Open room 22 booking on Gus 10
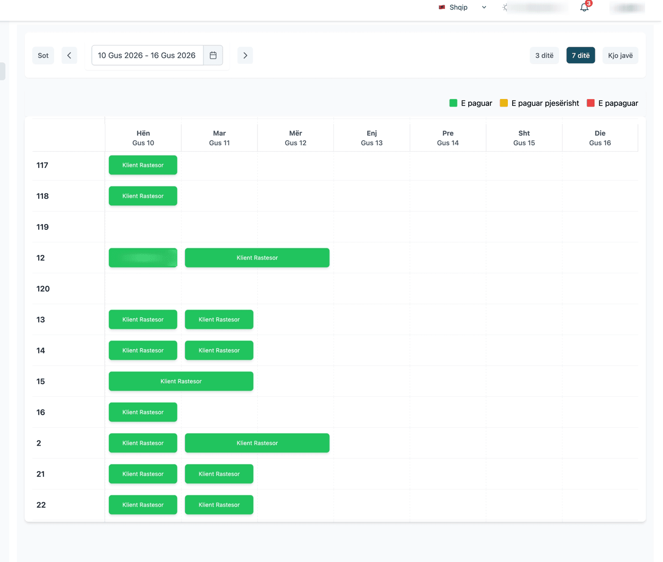 143,505
